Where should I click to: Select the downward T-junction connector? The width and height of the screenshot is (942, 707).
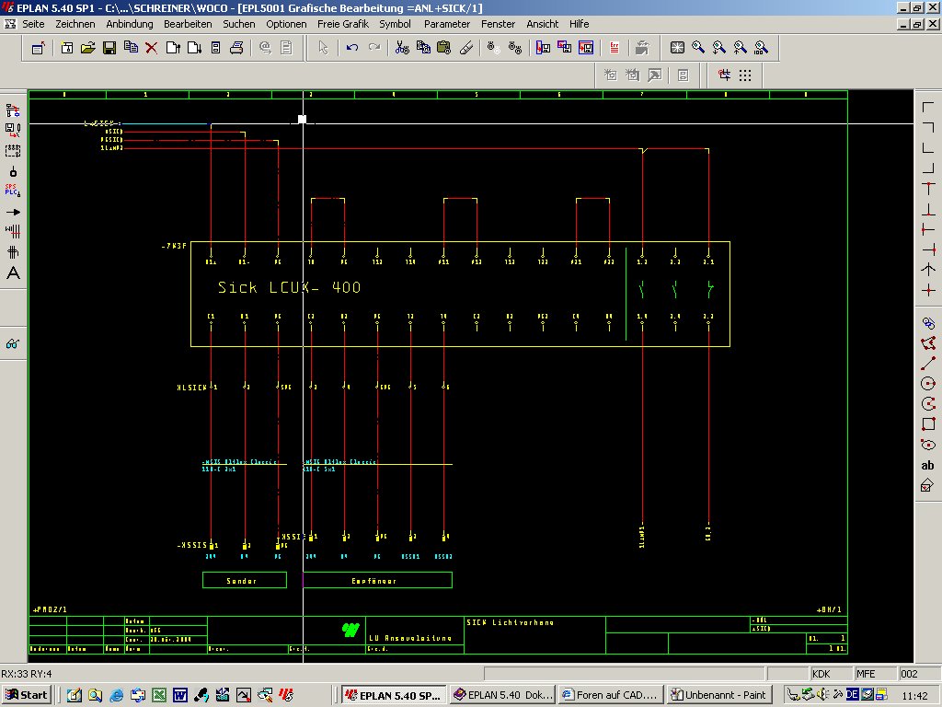point(927,189)
